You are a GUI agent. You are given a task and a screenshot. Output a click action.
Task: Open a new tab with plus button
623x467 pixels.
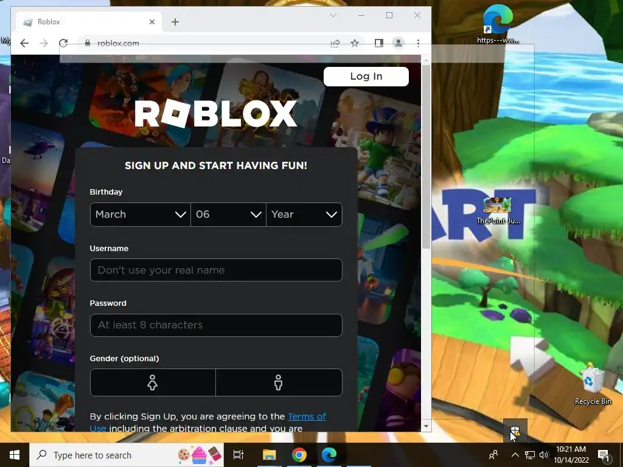[x=175, y=22]
